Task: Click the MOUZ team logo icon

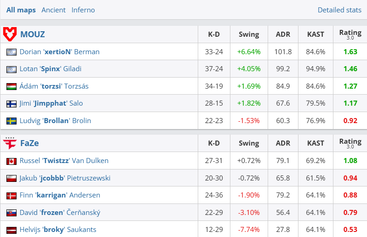Action: pos(10,34)
